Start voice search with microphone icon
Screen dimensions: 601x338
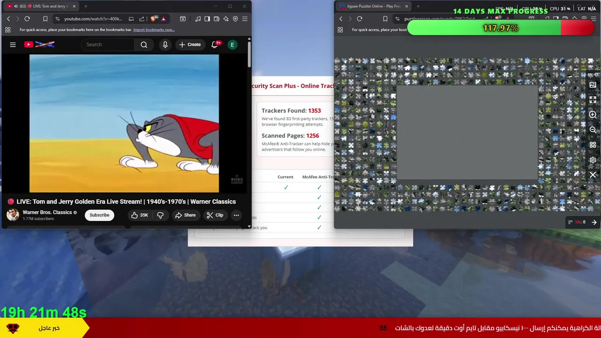pyautogui.click(x=165, y=45)
